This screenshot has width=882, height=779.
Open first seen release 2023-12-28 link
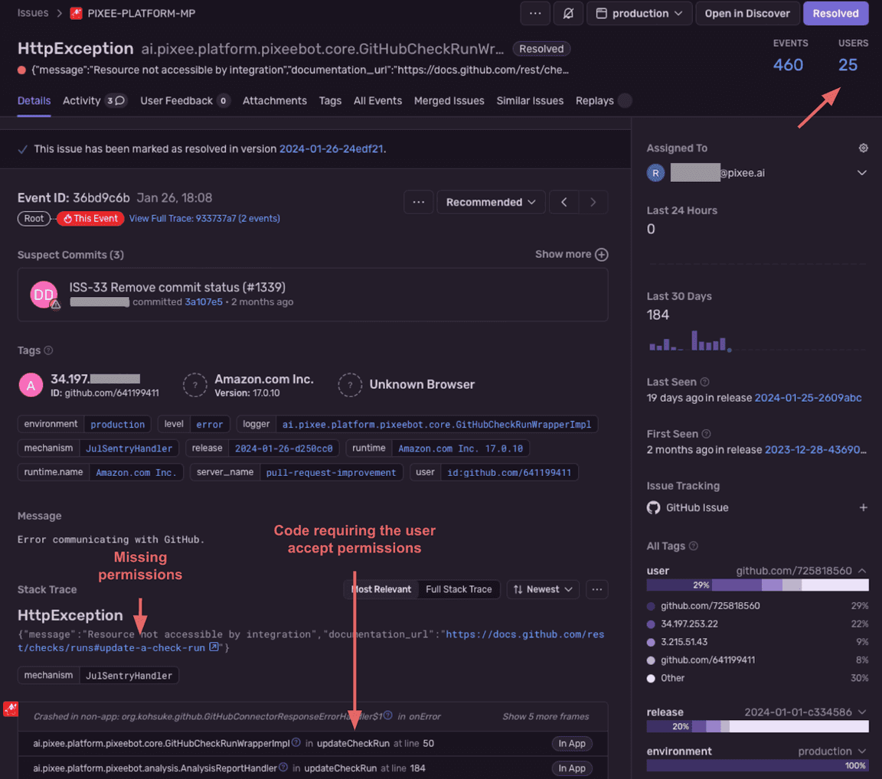[x=815, y=450]
